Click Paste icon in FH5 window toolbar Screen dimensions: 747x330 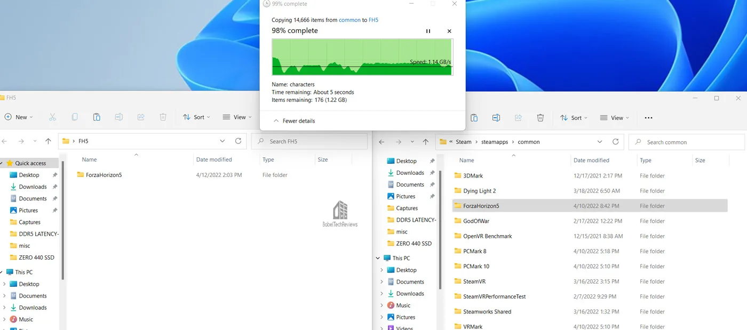tap(97, 117)
